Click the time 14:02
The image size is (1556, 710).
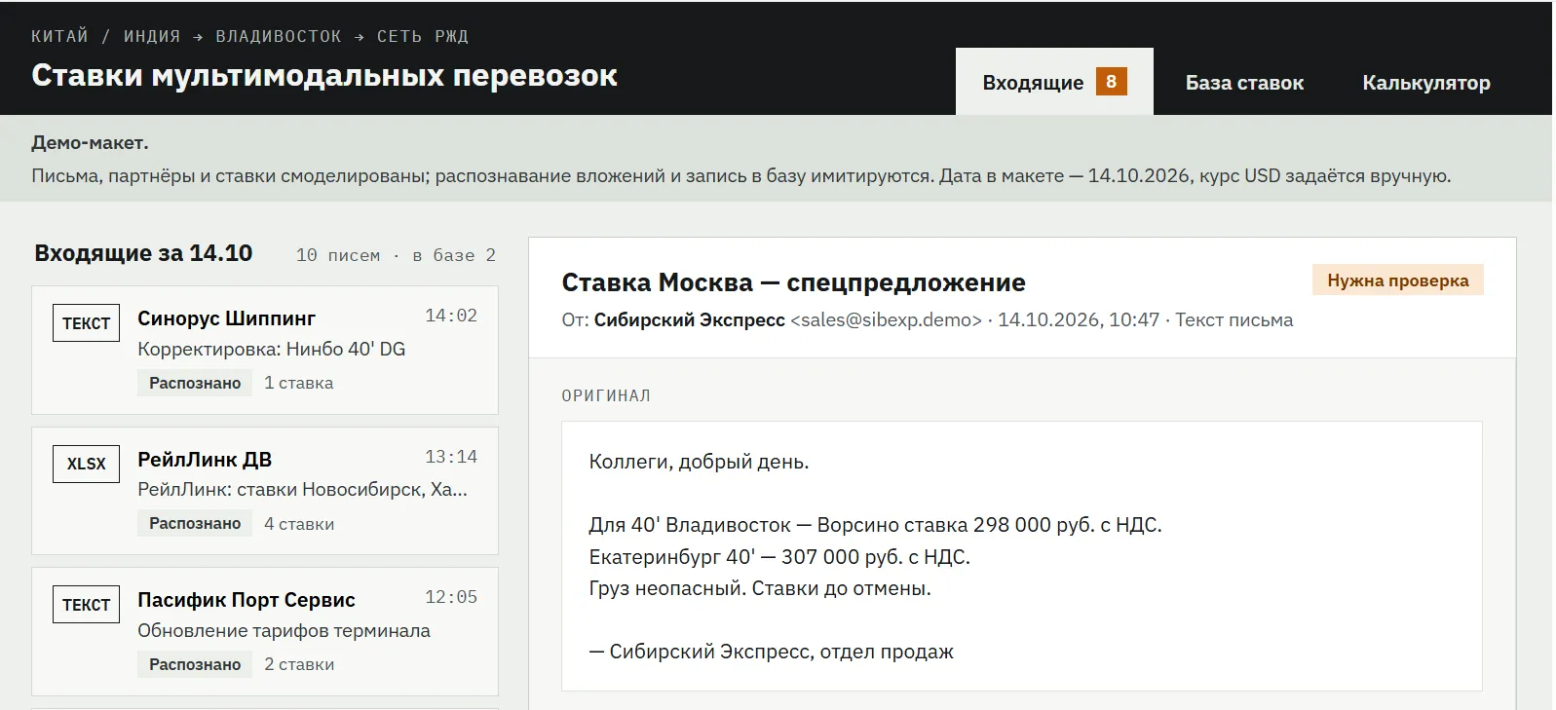click(451, 316)
